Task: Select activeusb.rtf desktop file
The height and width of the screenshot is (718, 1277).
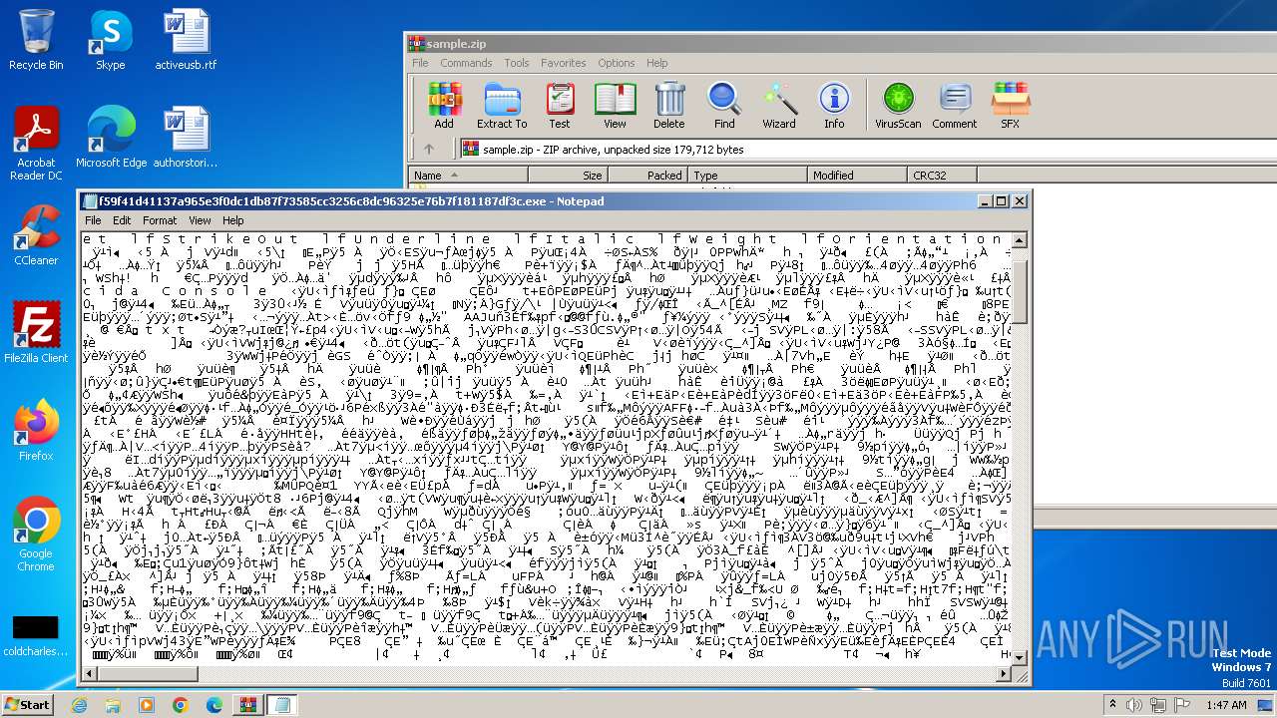Action: [186, 41]
